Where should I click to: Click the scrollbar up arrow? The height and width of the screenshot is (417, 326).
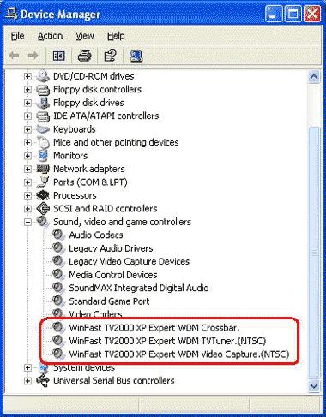tap(314, 77)
